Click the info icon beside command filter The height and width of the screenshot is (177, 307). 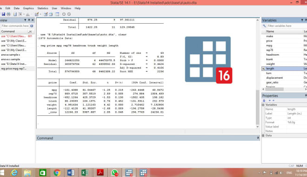32,26
